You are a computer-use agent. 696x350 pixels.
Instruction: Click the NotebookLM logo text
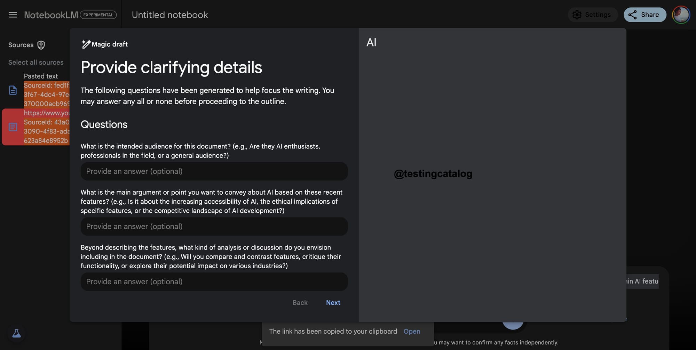click(51, 15)
